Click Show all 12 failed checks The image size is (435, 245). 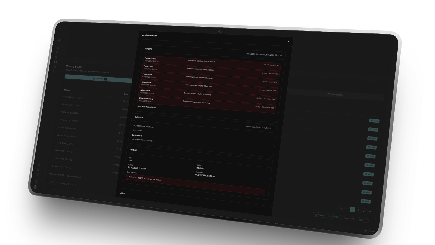pos(147,107)
